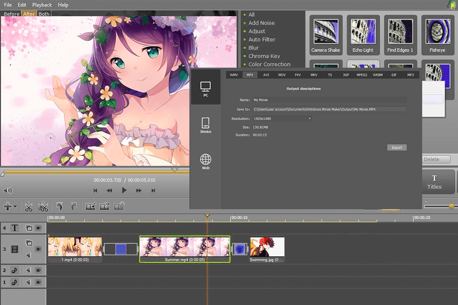Click the Delete button
458x305 pixels.
[x=437, y=159]
